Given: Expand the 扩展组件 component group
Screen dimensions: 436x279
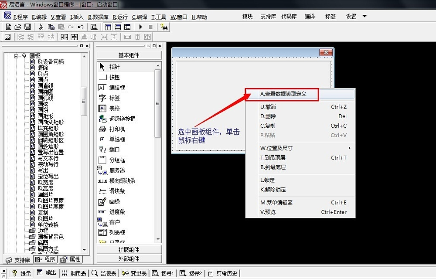Looking at the screenshot, I should point(129,250).
